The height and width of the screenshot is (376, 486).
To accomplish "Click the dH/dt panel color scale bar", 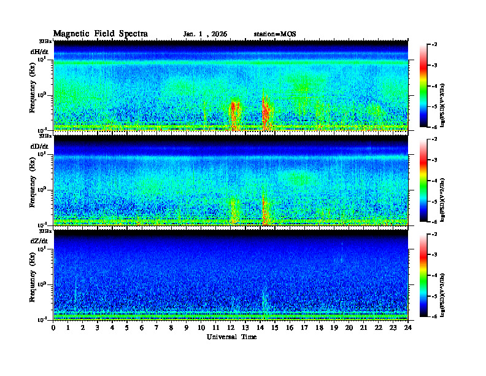I will pos(423,86).
